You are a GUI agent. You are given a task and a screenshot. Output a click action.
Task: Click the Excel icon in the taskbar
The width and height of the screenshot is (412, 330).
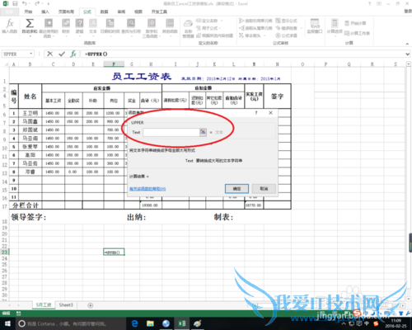tap(182, 323)
